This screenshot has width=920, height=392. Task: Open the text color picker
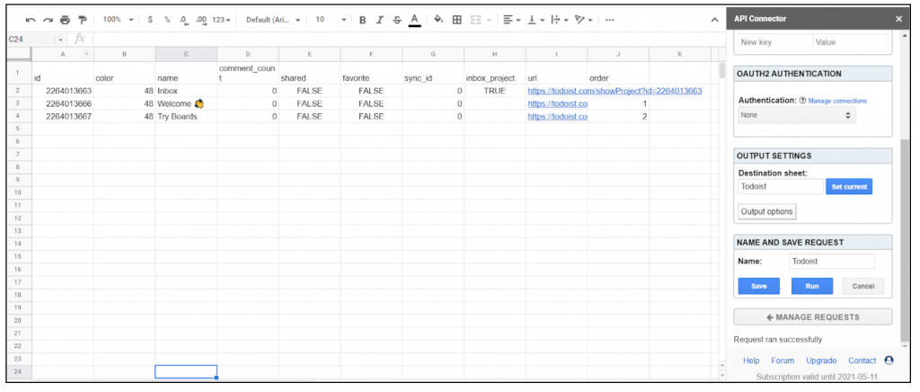tap(415, 20)
